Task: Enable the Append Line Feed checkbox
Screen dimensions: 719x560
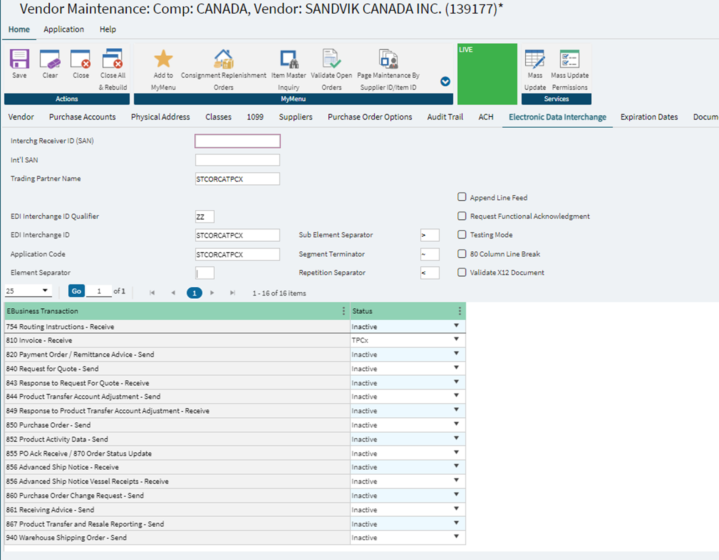Action: tap(462, 197)
